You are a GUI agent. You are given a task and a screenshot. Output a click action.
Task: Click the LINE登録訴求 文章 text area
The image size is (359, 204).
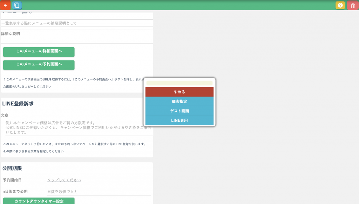74,128
